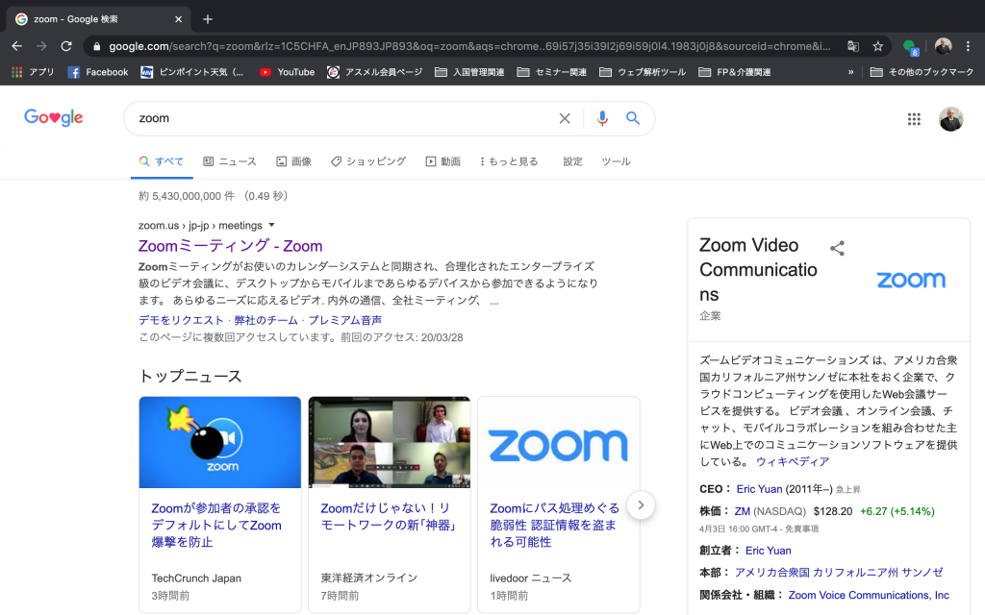The height and width of the screenshot is (615, 985).
Task: Open the Google apps grid icon
Action: coord(914,118)
